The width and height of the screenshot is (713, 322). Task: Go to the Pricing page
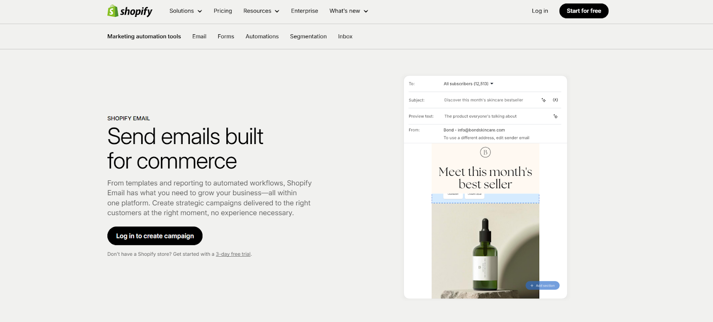point(223,11)
